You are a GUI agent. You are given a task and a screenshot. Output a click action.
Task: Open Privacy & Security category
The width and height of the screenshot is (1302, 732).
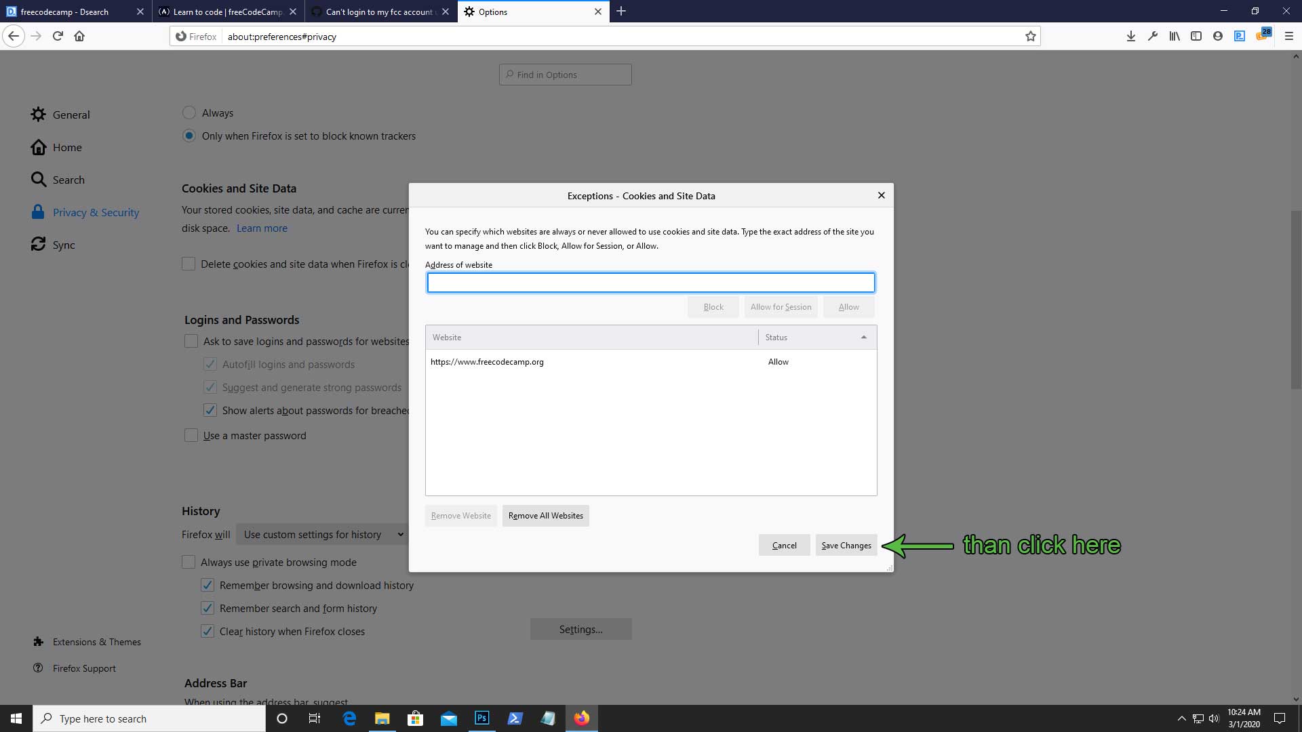pyautogui.click(x=96, y=212)
